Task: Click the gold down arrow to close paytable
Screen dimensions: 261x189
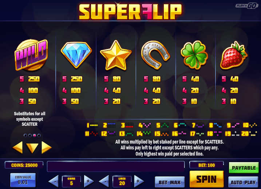Action: 32,148
